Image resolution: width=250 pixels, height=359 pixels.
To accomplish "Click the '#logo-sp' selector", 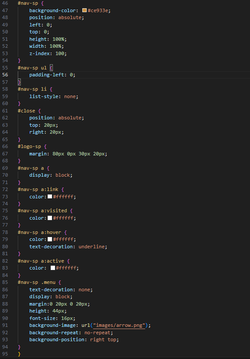I will pos(29,146).
